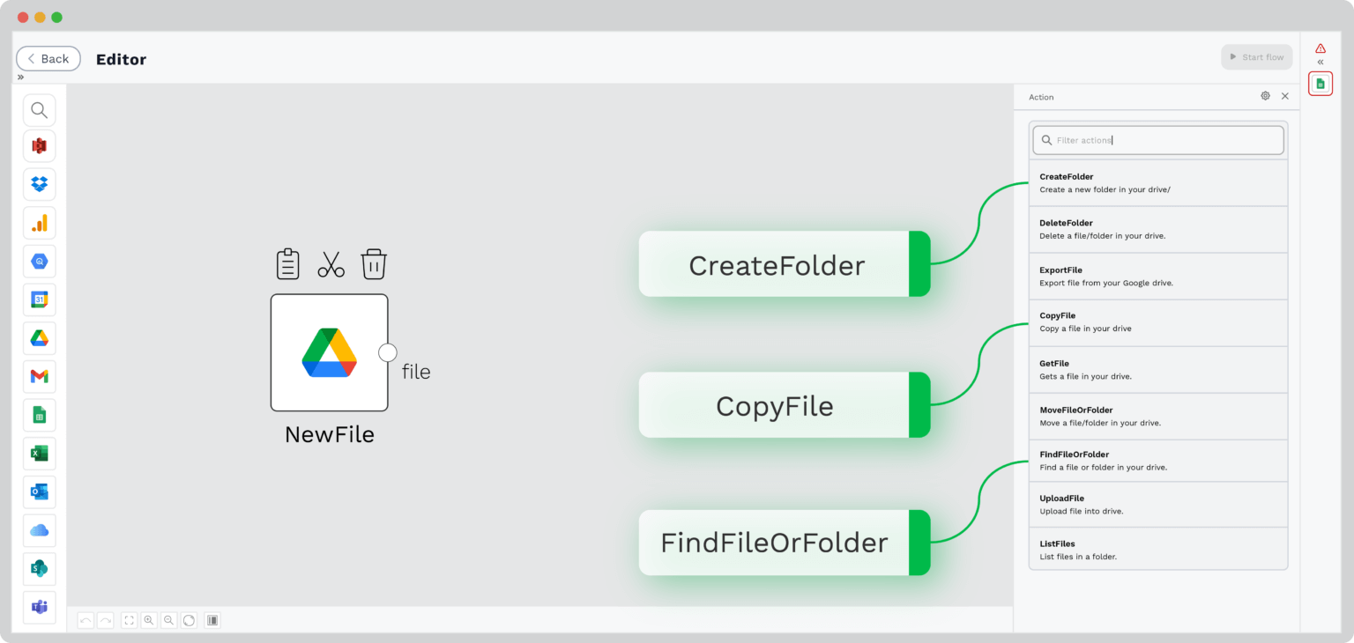The width and height of the screenshot is (1354, 643).
Task: Expand the left panel double chevron
Action: [x=20, y=77]
